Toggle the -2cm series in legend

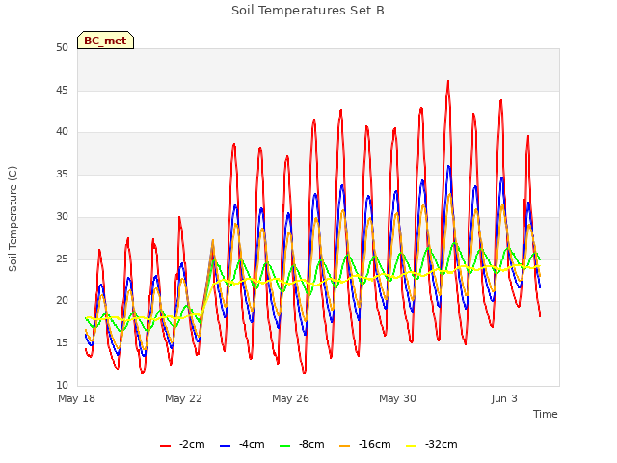pyautogui.click(x=182, y=445)
